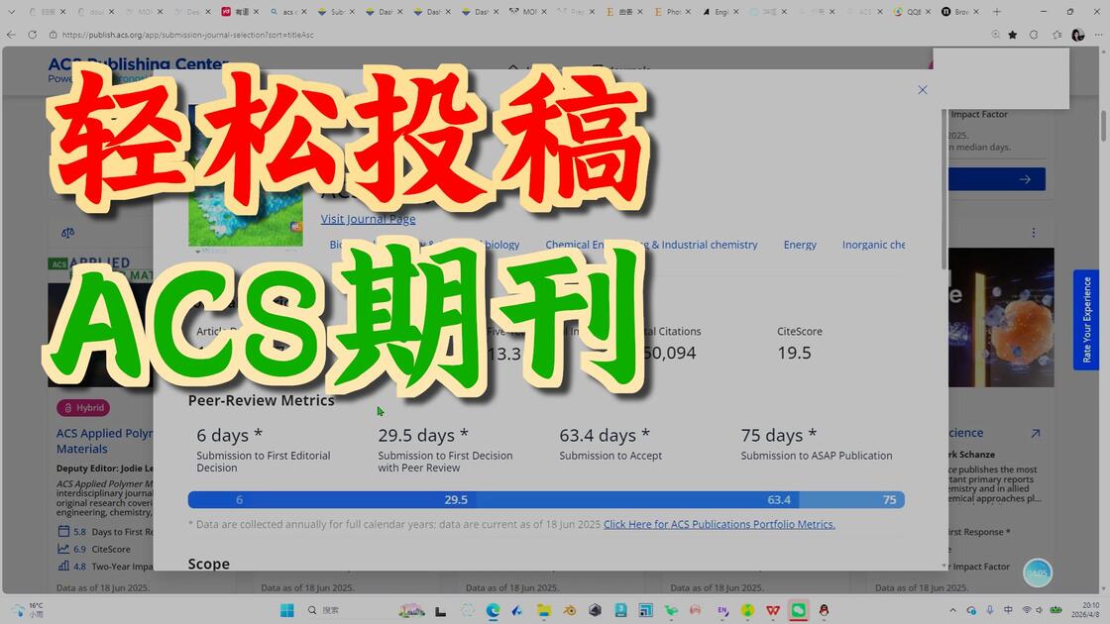Reload the current page

click(x=33, y=35)
